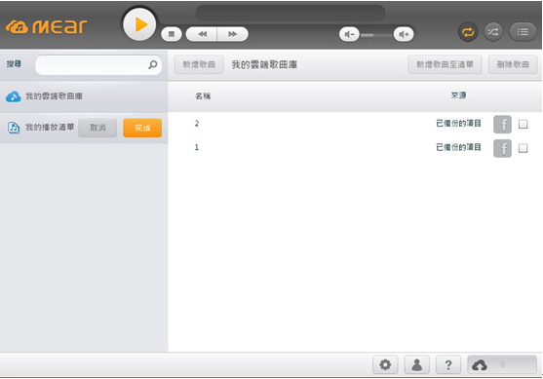
Task: Start playback with the orange play button
Action: coord(139,24)
